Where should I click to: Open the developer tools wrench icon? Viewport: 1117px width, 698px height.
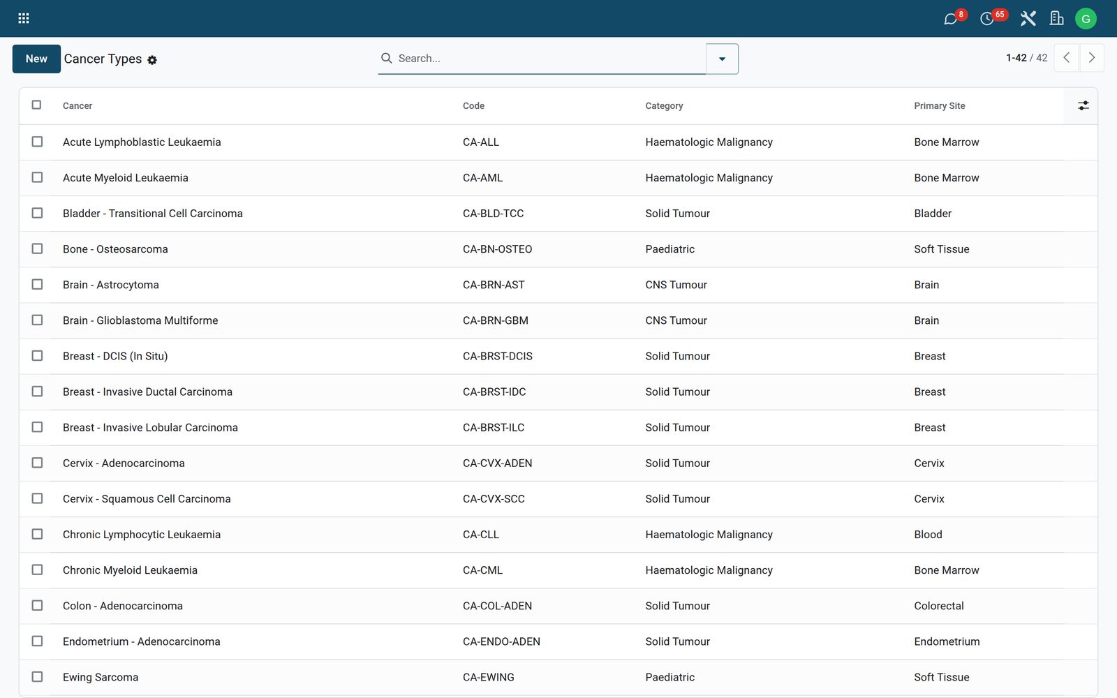[x=1028, y=19]
